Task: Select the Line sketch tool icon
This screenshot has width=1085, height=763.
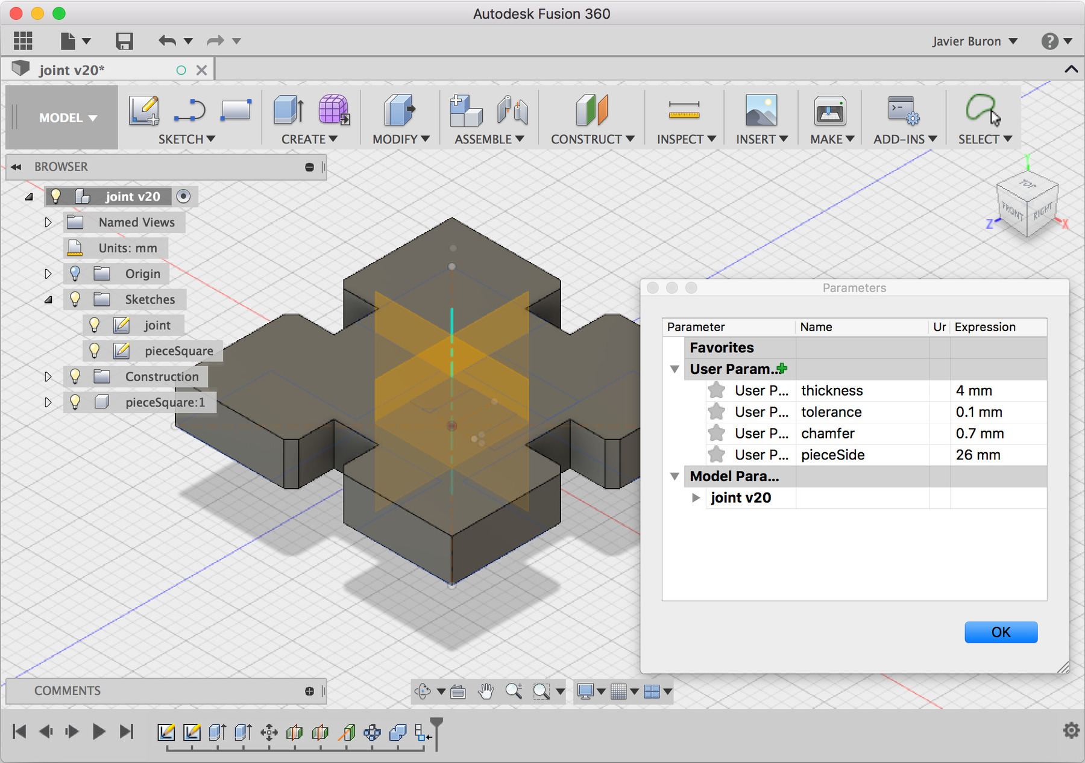Action: (190, 110)
